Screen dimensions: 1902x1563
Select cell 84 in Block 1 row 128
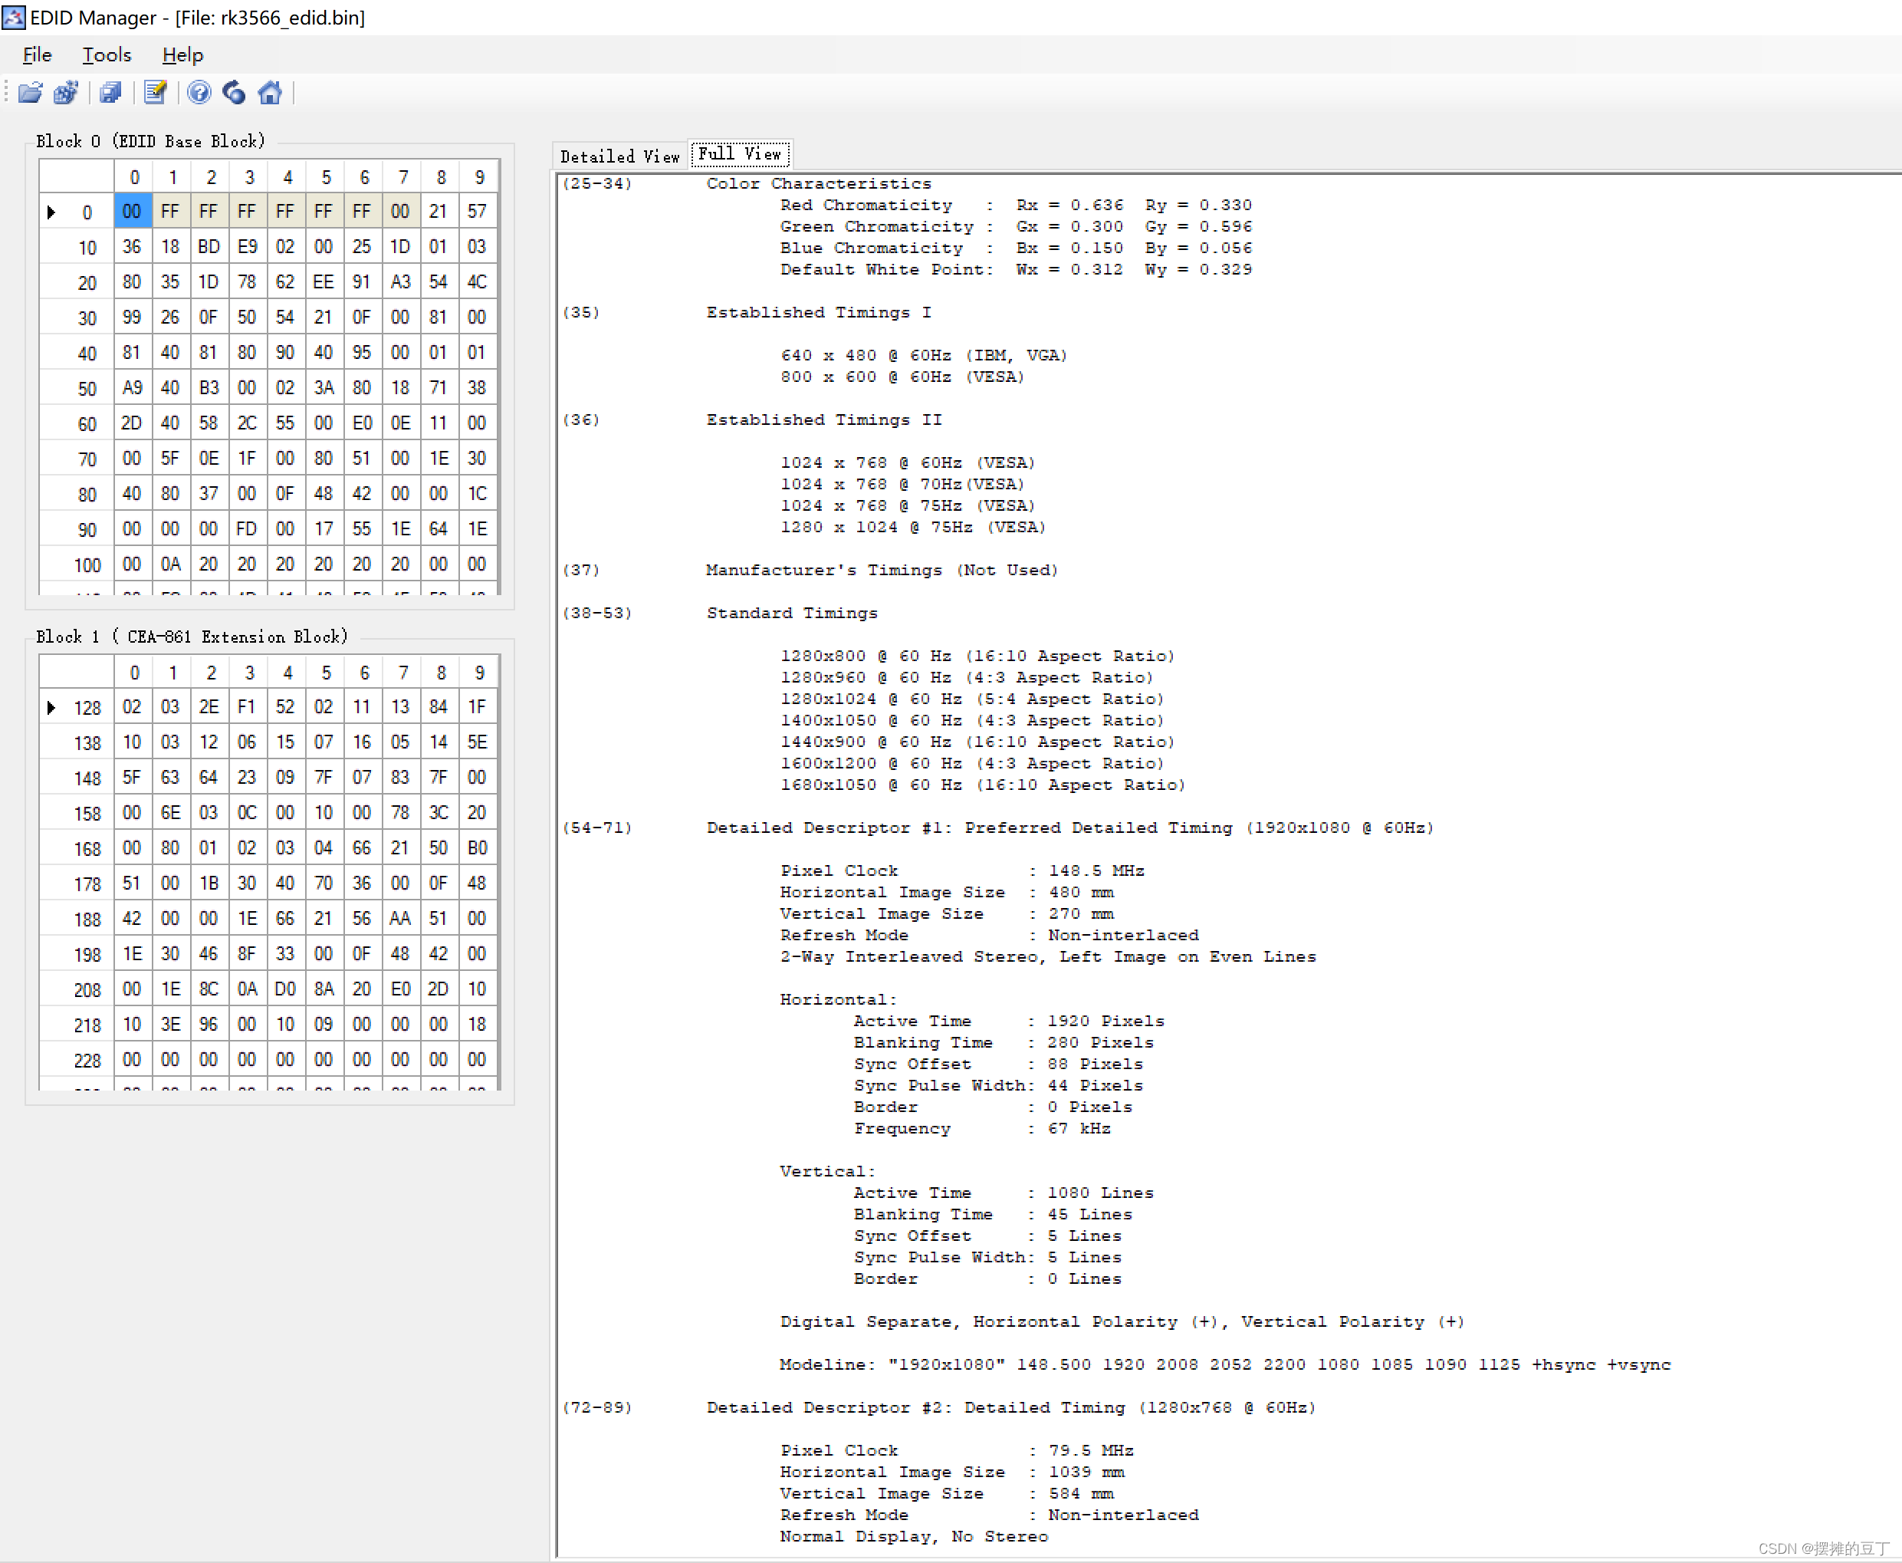439,707
